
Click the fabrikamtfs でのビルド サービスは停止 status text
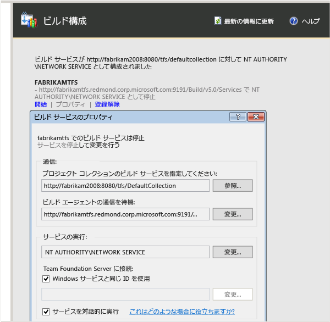(x=91, y=138)
